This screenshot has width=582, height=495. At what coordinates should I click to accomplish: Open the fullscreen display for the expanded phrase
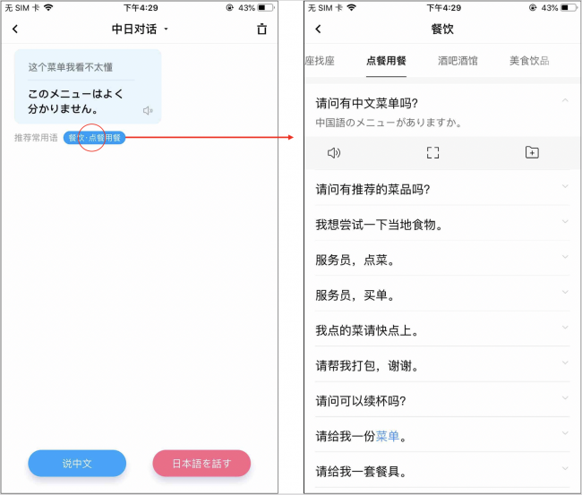point(432,153)
